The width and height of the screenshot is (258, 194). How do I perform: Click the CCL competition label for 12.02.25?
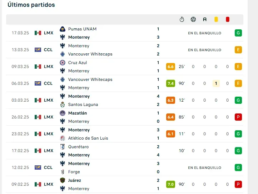click(x=48, y=168)
